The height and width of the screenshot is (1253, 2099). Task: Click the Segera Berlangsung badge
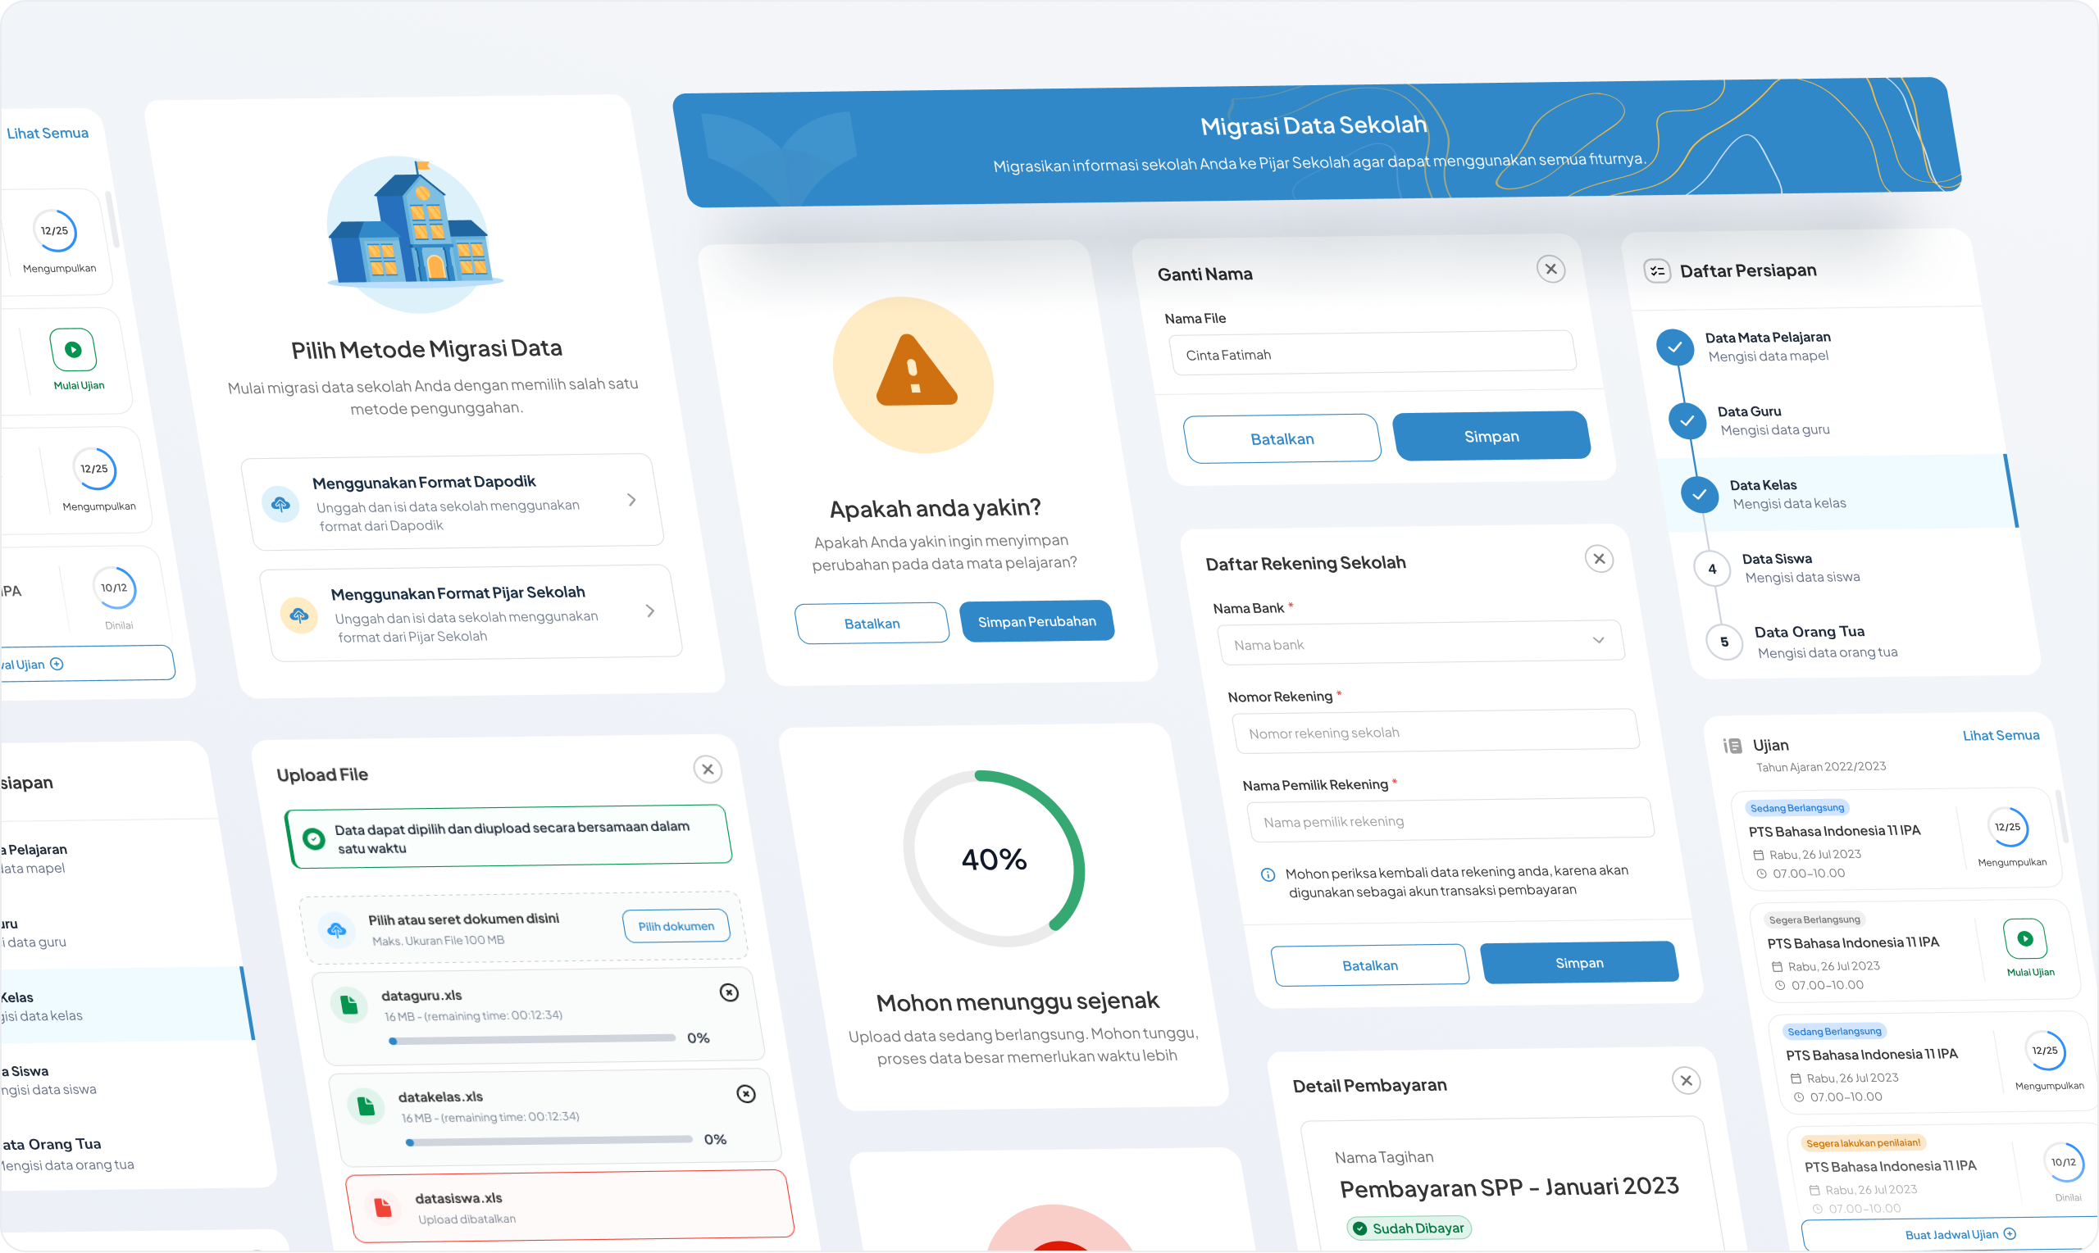(1814, 919)
